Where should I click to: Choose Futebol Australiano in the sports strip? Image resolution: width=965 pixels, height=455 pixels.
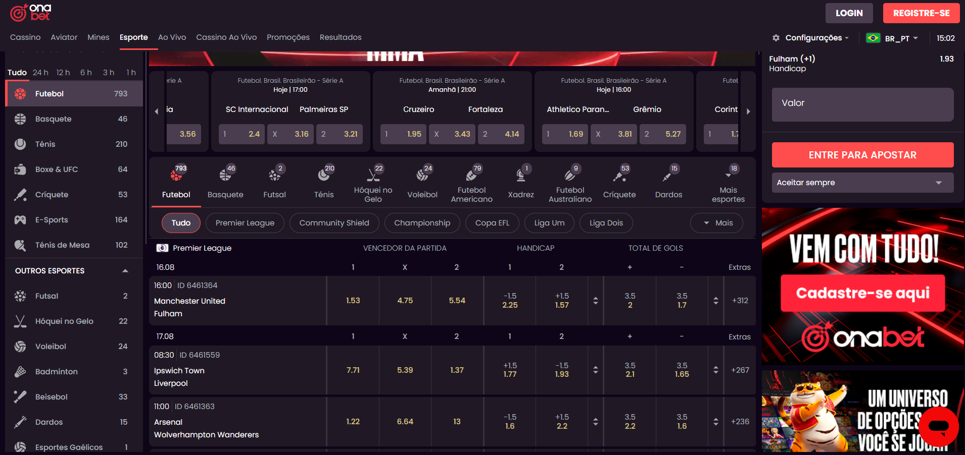(570, 182)
